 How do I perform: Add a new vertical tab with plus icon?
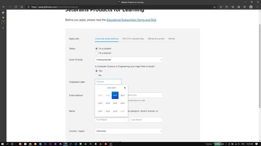click(3, 28)
